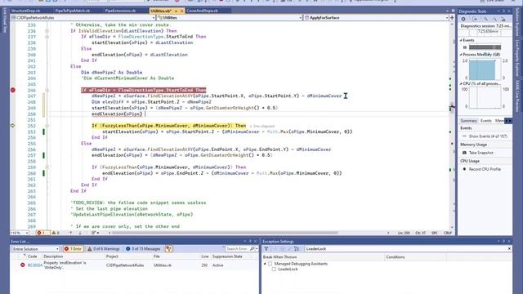Toggle the 0 of 0 Warnings filter
This screenshot has height=294, width=523.
coord(104,248)
